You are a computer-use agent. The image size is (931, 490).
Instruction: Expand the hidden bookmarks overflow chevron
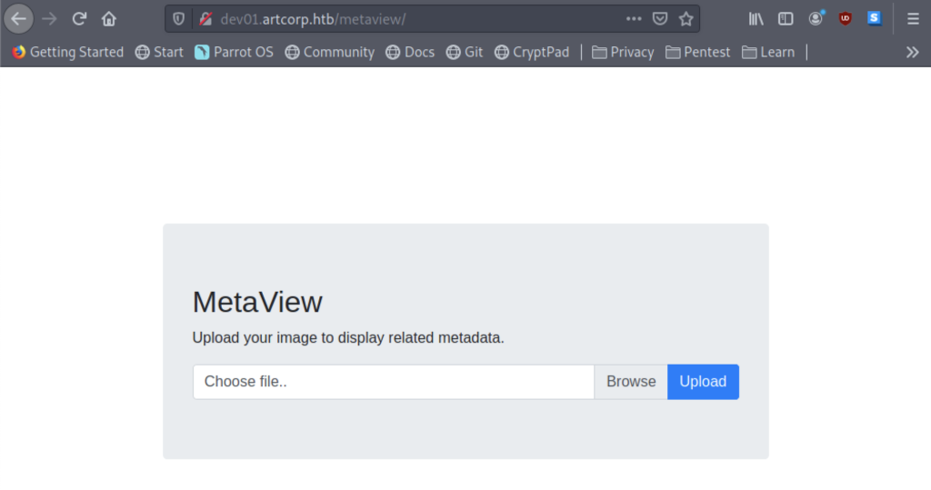[x=913, y=52]
